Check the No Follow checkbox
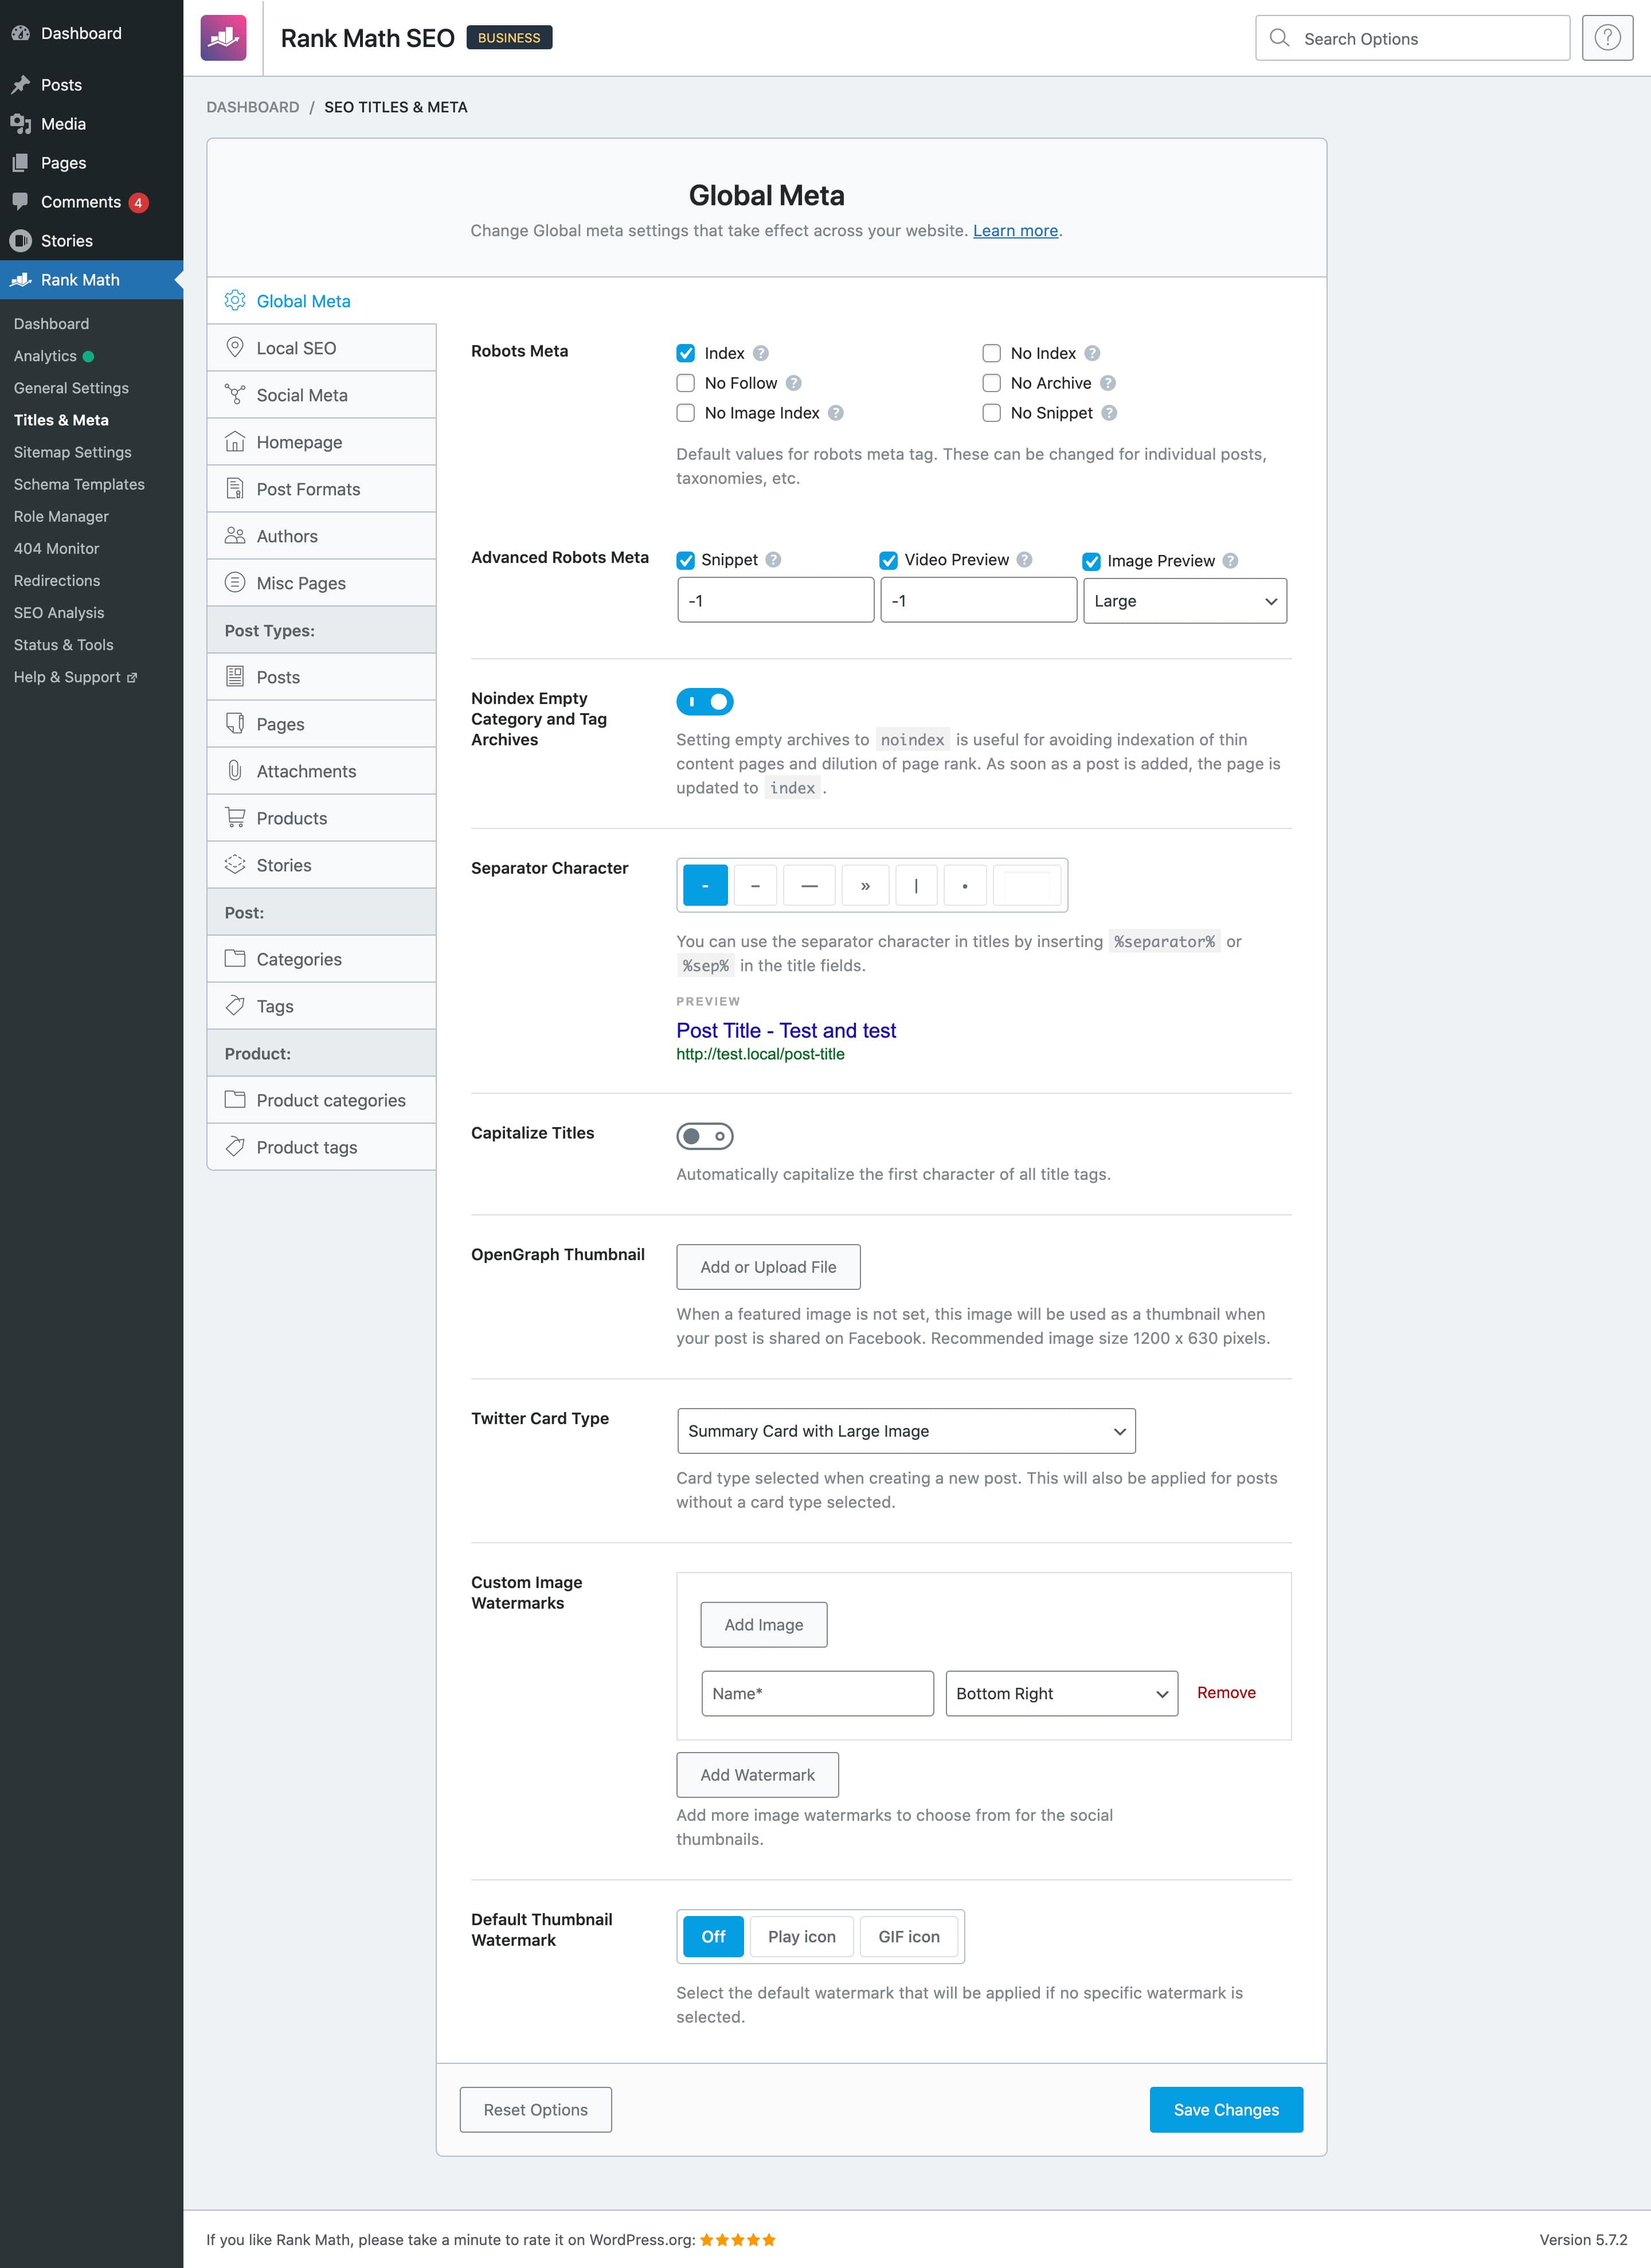Screen dimensions: 1651x2268 pos(686,383)
